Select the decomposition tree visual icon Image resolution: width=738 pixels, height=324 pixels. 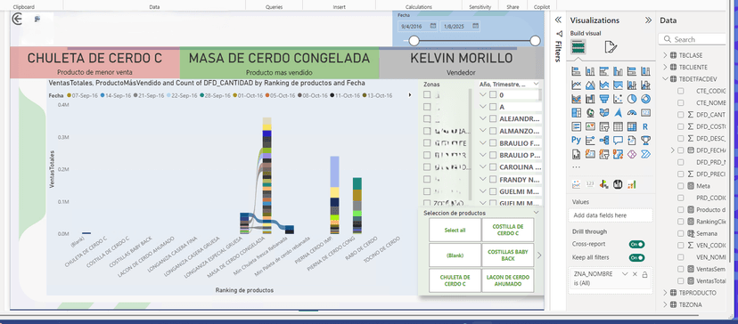(604, 140)
